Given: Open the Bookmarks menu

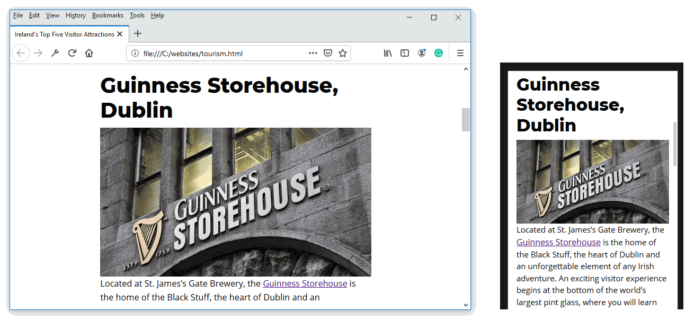Looking at the screenshot, I should click(x=108, y=15).
